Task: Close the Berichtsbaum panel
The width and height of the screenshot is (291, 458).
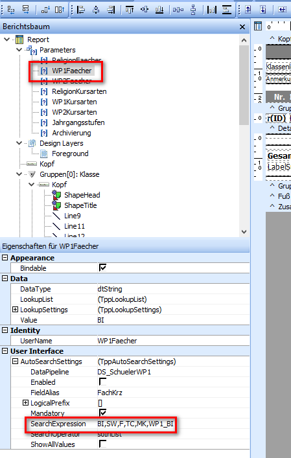Action: click(242, 27)
